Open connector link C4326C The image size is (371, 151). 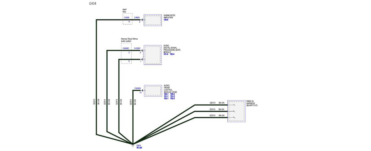pos(137,49)
